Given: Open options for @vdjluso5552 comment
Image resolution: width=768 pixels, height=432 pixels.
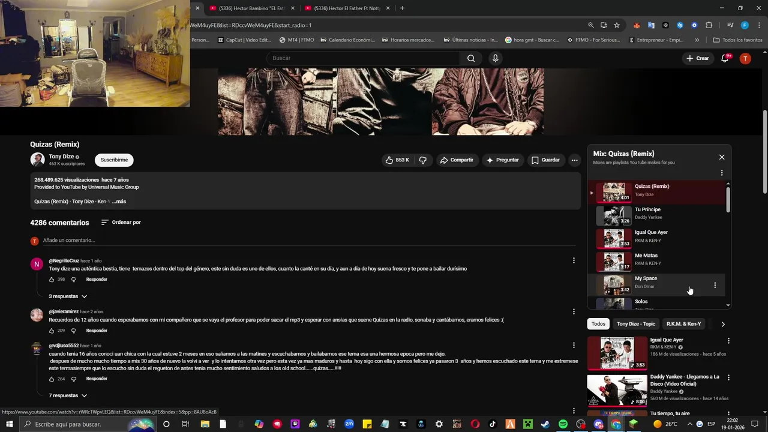Looking at the screenshot, I should pyautogui.click(x=574, y=346).
